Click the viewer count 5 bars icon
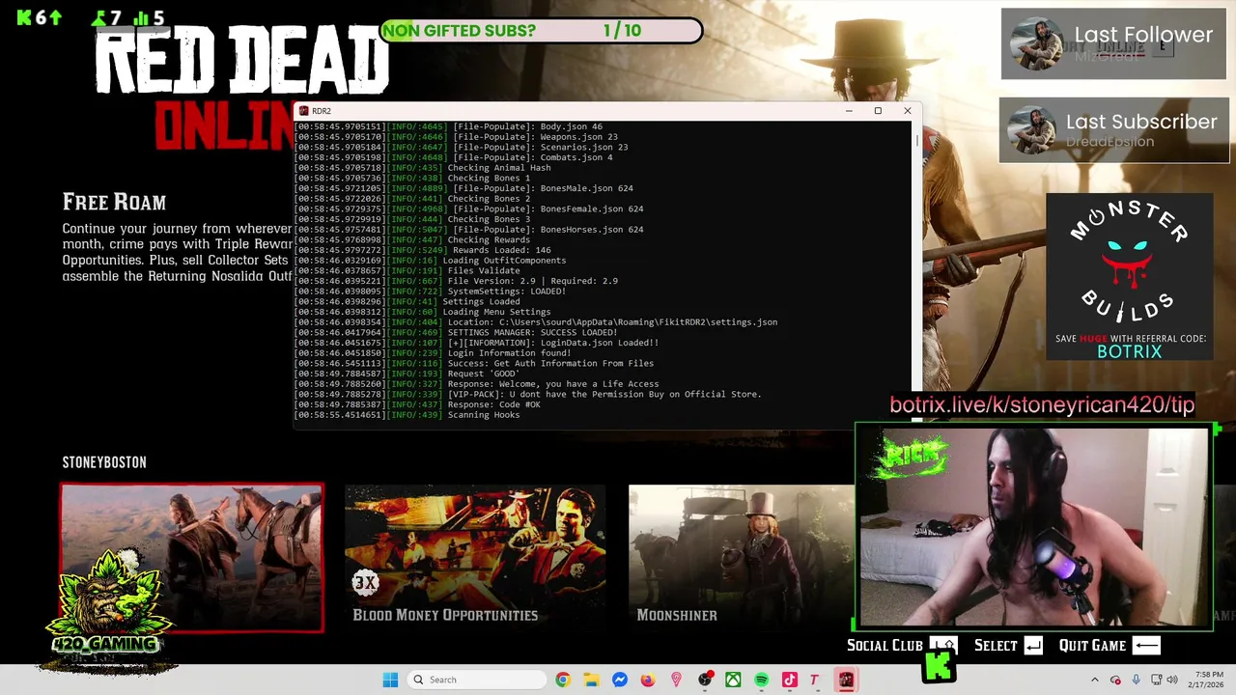The width and height of the screenshot is (1236, 695). click(141, 18)
